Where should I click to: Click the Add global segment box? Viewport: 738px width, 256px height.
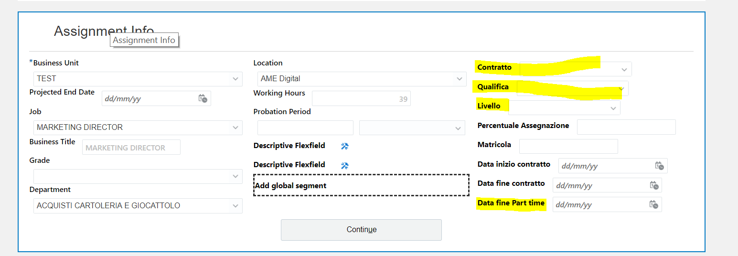pos(361,185)
